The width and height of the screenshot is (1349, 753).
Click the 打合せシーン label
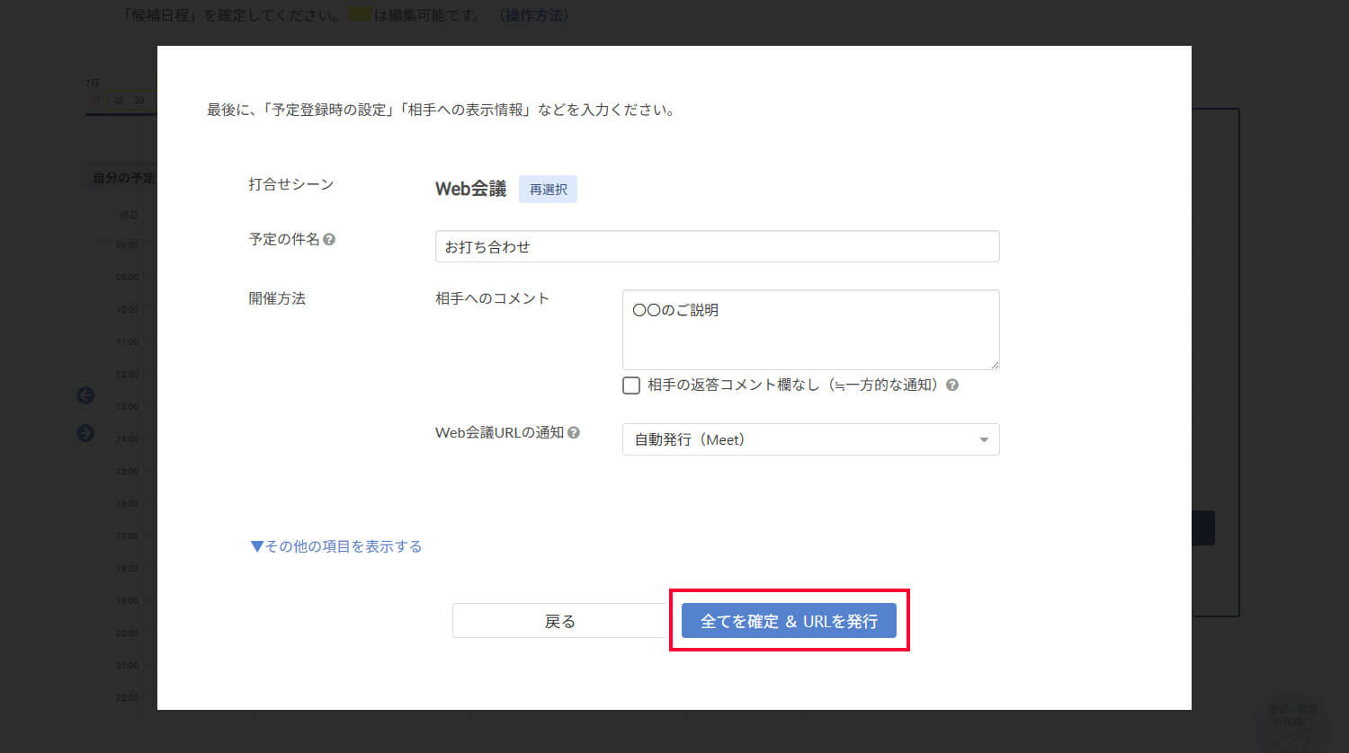(290, 184)
